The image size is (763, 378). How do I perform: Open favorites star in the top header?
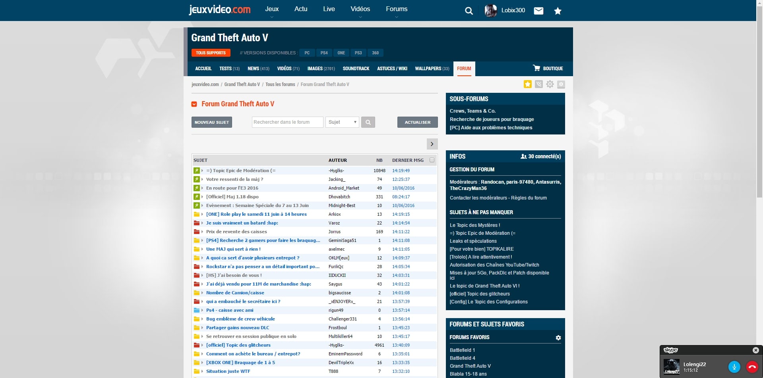tap(558, 11)
